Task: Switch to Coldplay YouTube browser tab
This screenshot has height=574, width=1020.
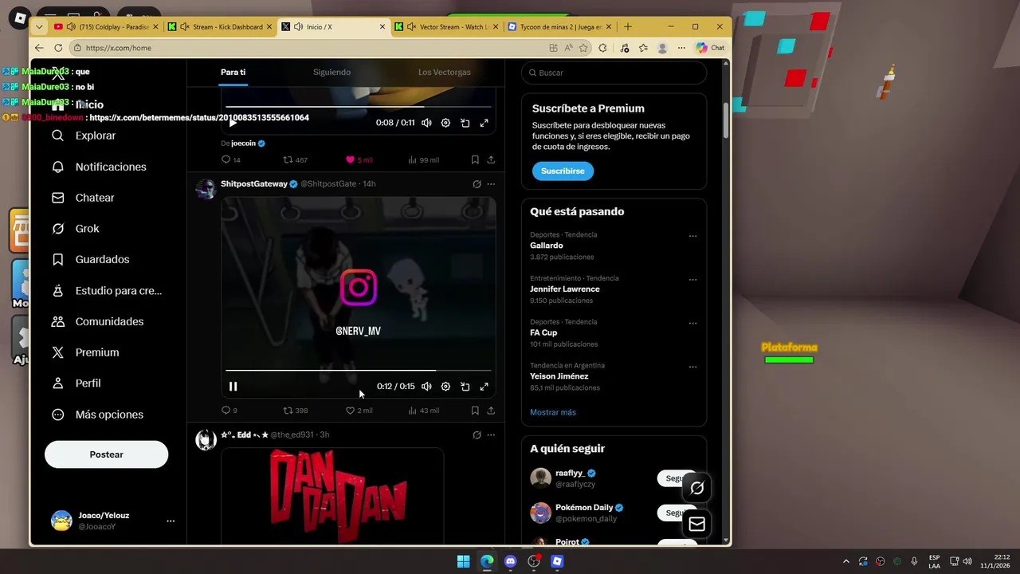Action: 104,27
